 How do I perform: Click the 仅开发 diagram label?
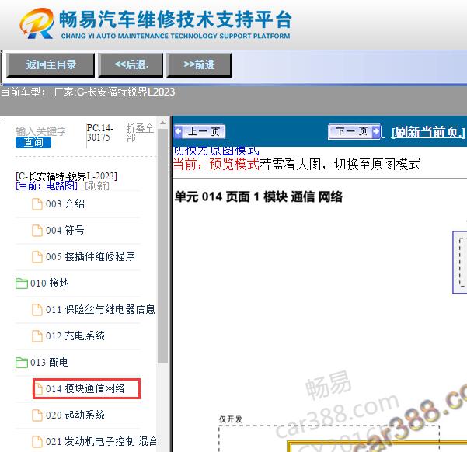[231, 419]
